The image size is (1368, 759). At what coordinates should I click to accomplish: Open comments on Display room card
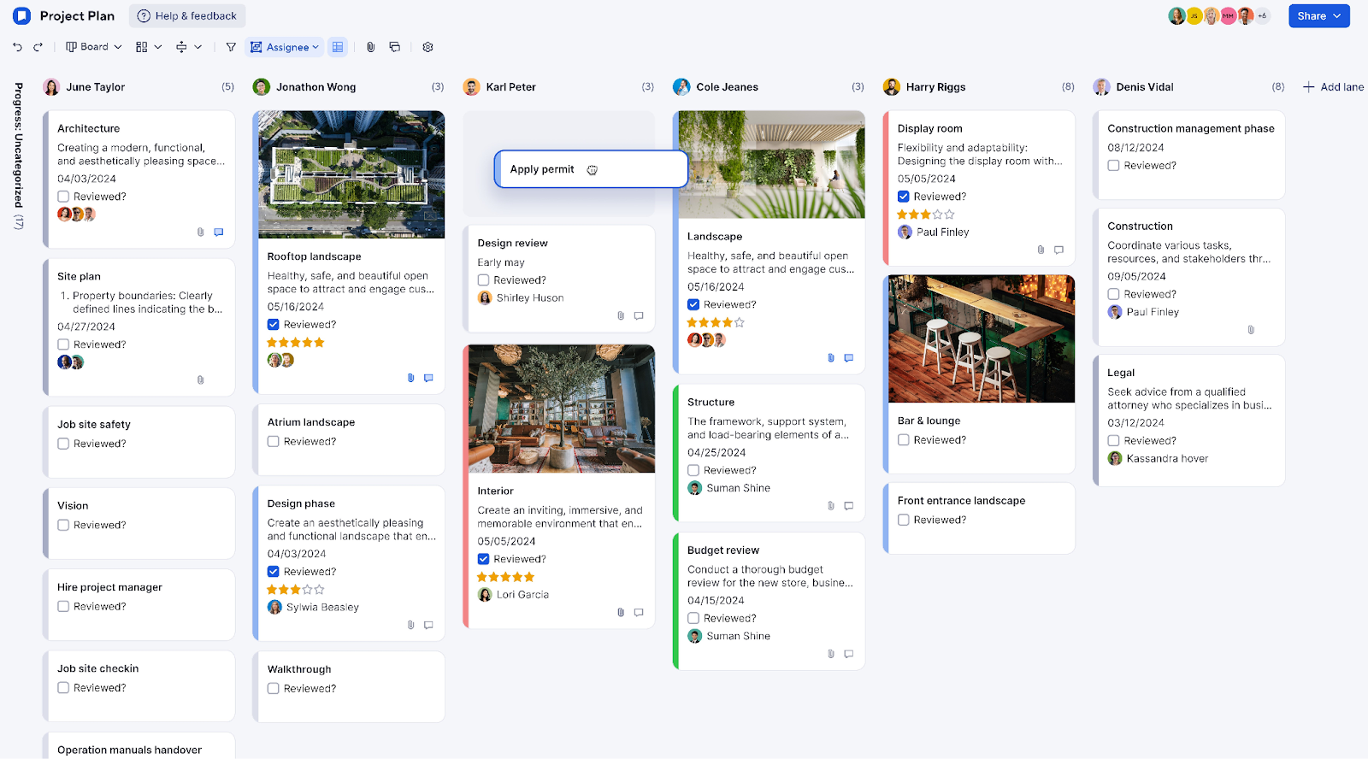coord(1058,250)
